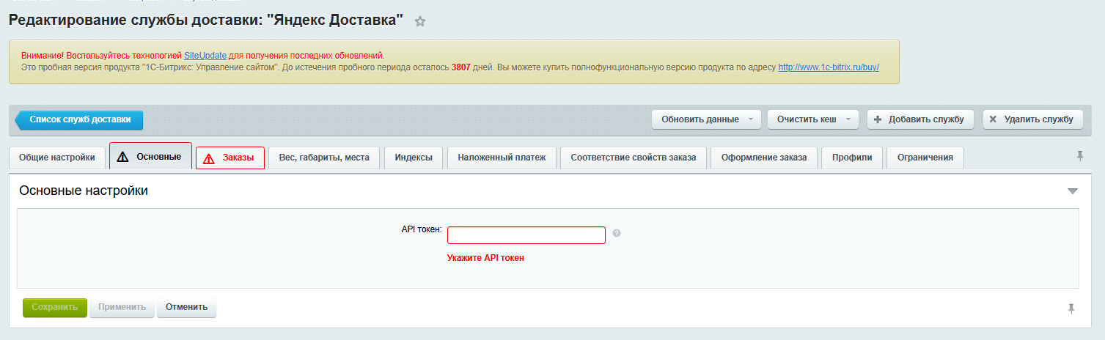1105x340 pixels.
Task: Add page to favorites with star icon
Action: pos(420,22)
